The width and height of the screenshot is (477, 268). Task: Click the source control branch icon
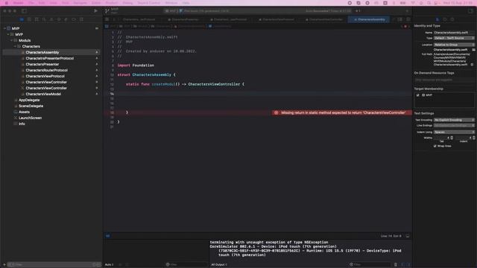[107, 11]
